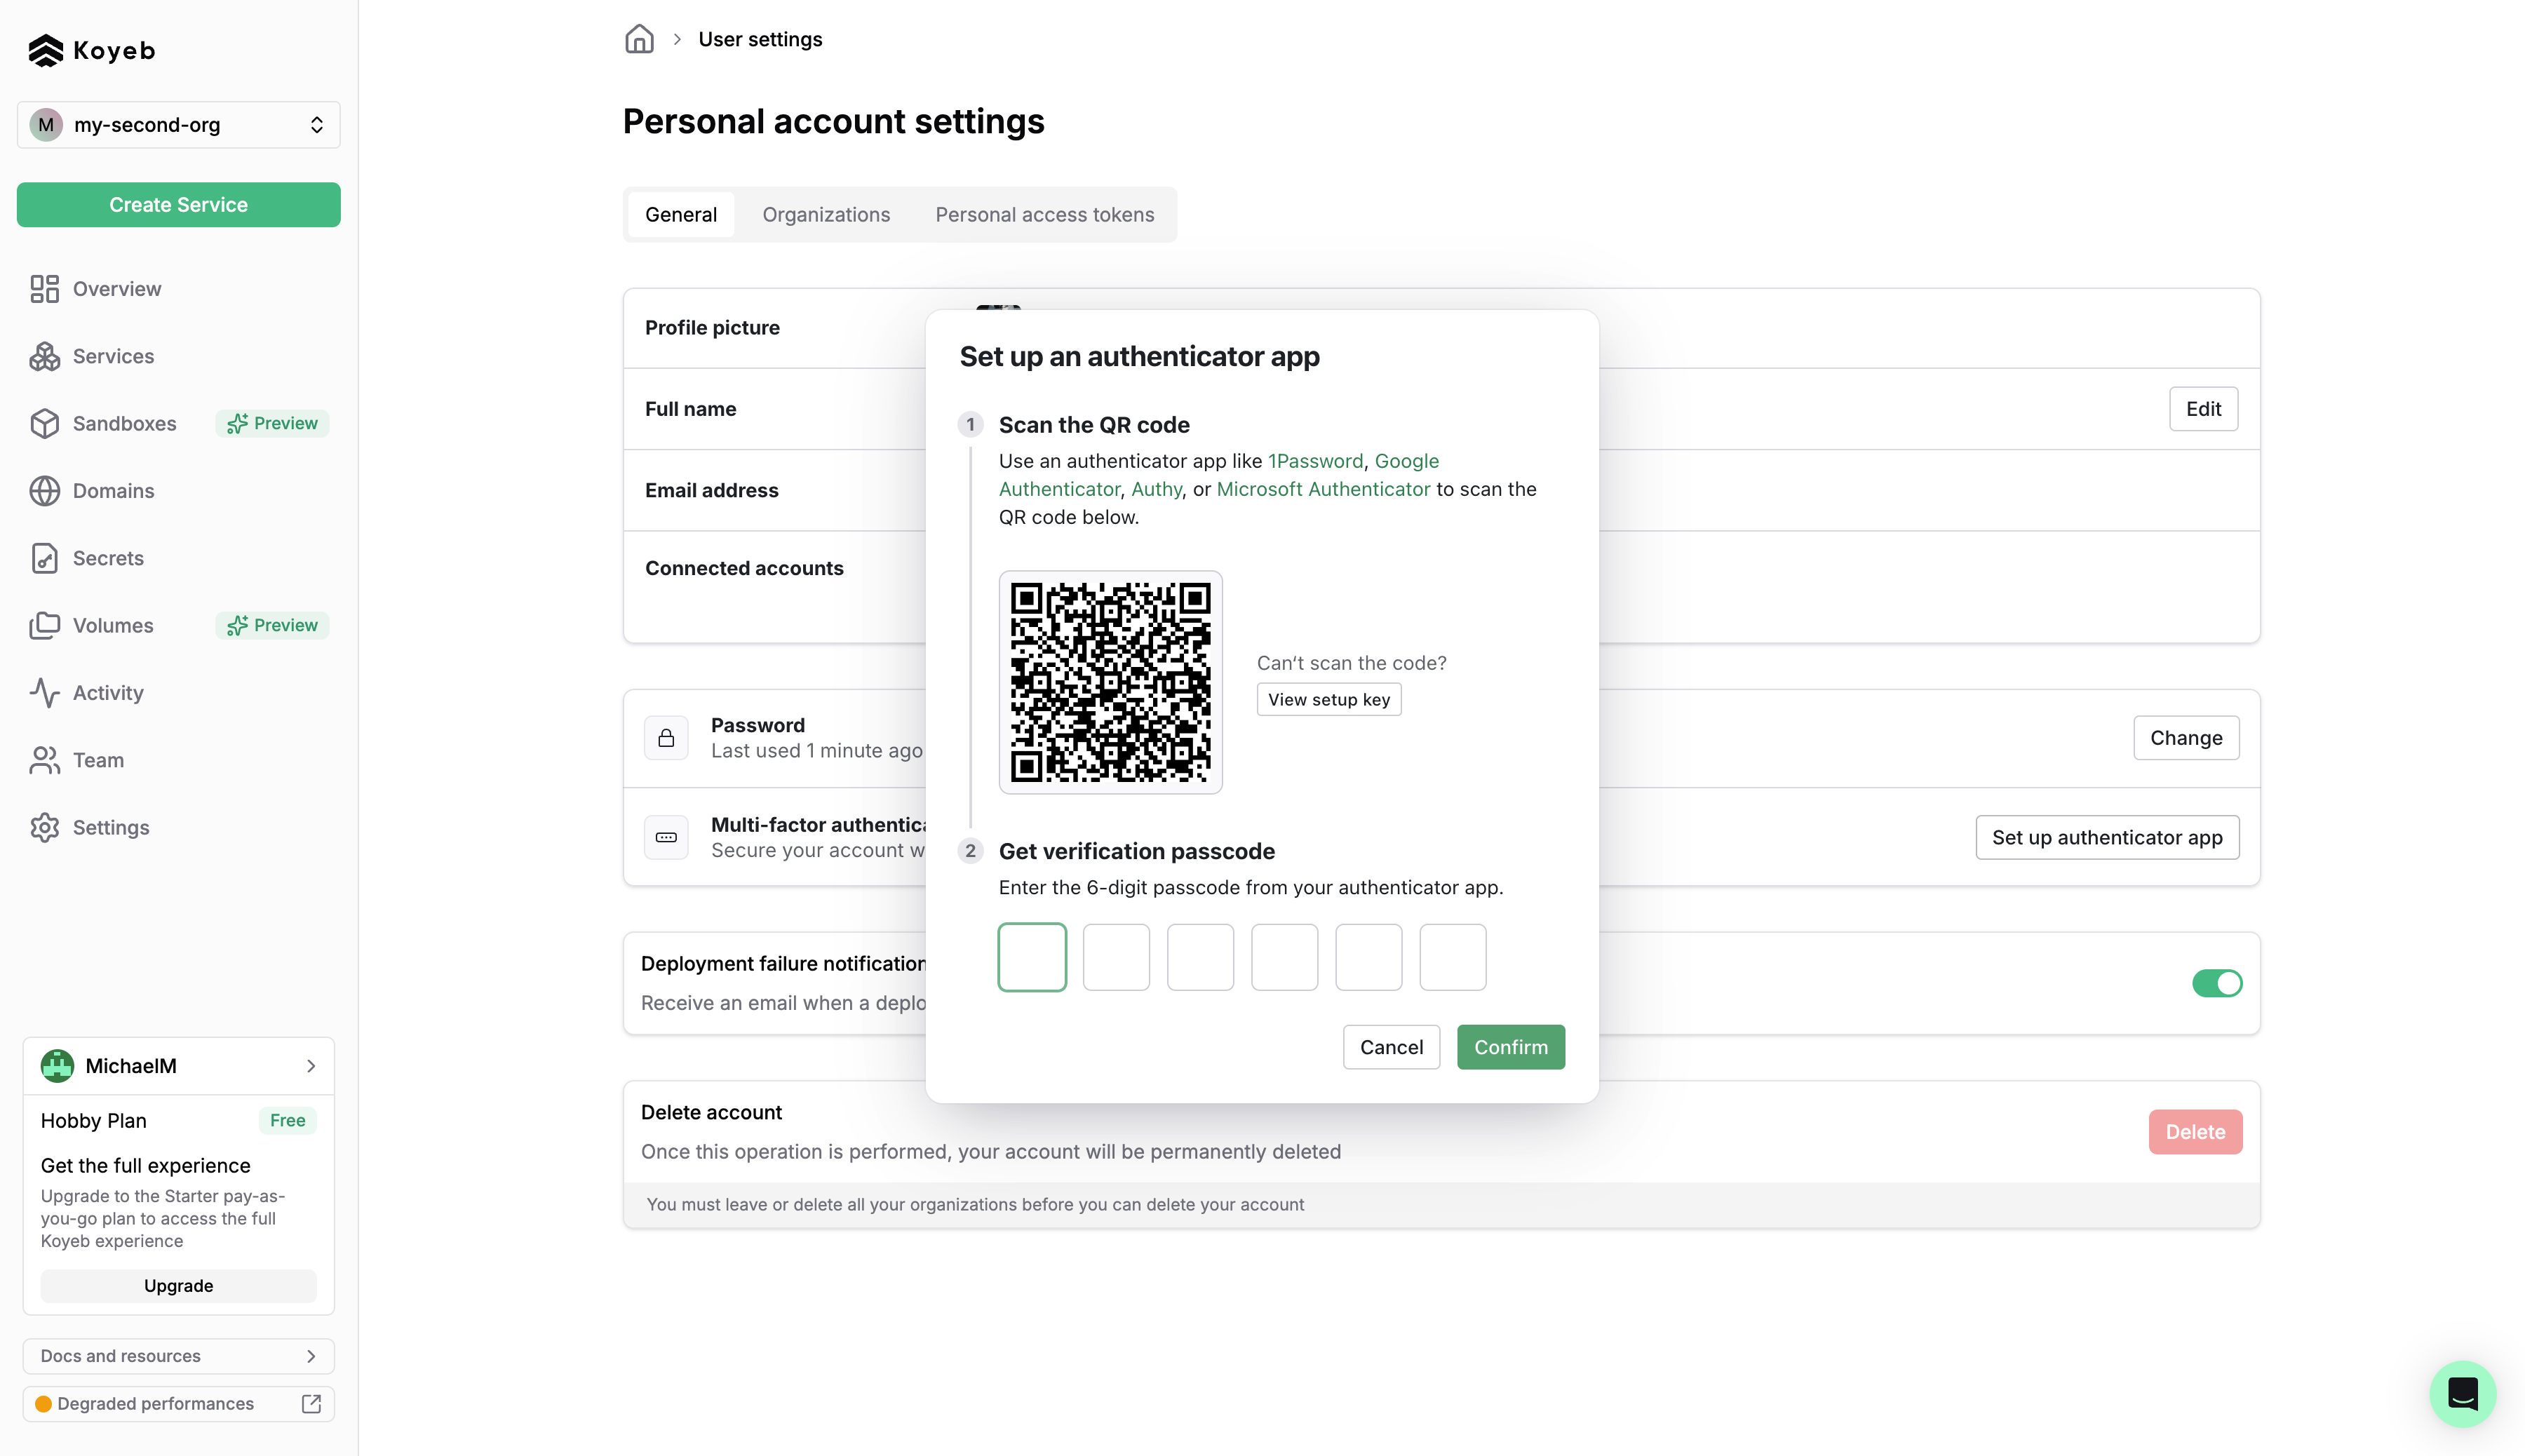The image size is (2525, 1456).
Task: Confirm the authenticator setup
Action: pyautogui.click(x=1510, y=1046)
